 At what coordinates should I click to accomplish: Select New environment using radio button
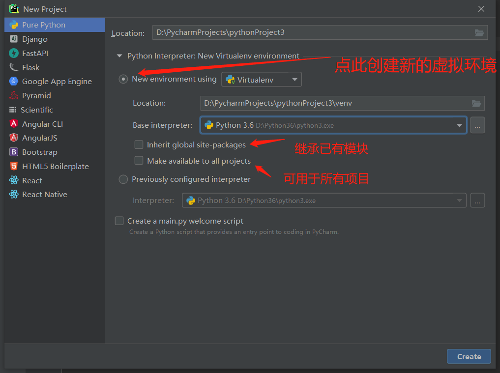[x=123, y=79]
